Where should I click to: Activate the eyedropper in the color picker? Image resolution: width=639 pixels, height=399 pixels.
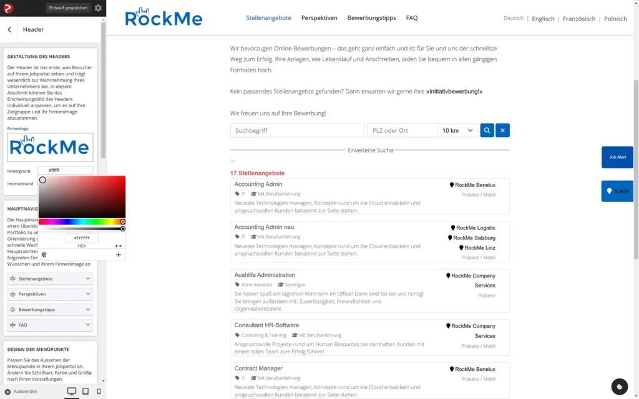[44, 254]
